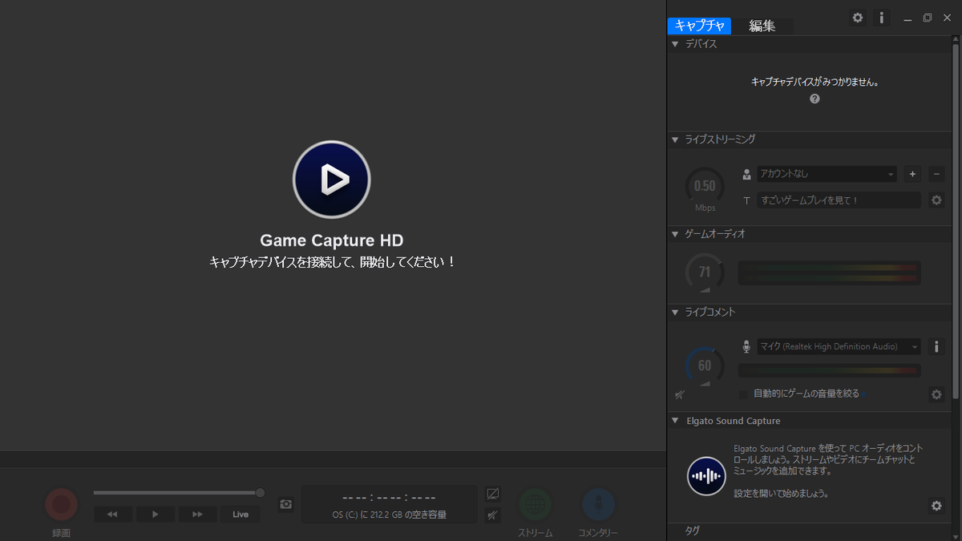Image resolution: width=962 pixels, height=541 pixels.
Task: Click the game audio volume dial showing 71
Action: click(705, 273)
